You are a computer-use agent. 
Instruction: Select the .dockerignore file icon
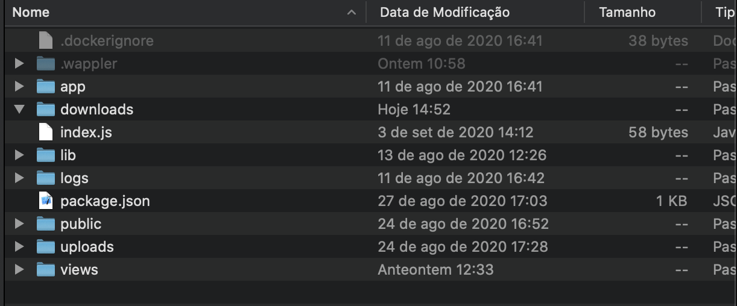(46, 41)
